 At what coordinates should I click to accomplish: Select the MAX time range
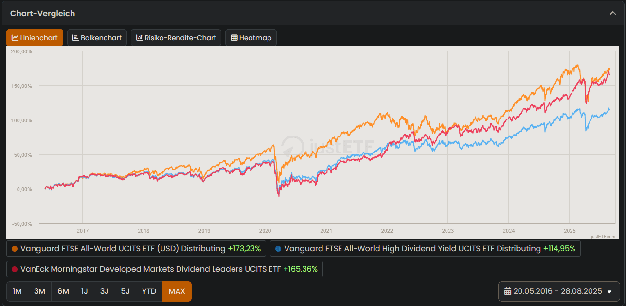pos(177,291)
